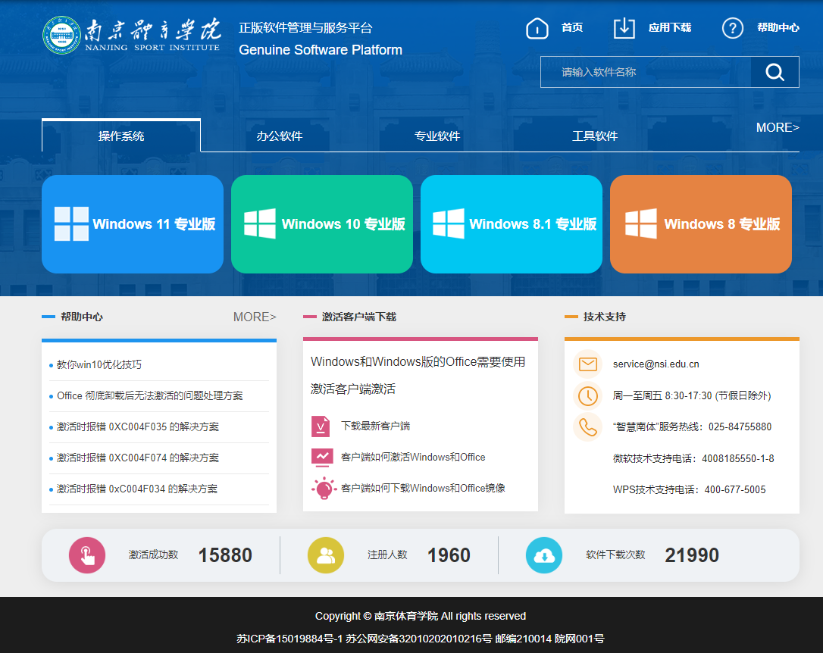The height and width of the screenshot is (653, 823).
Task: Click the help center question mark icon
Action: pos(732,28)
